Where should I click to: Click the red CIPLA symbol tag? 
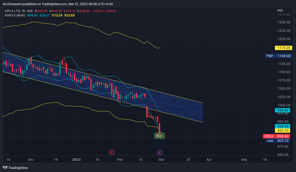point(269,136)
